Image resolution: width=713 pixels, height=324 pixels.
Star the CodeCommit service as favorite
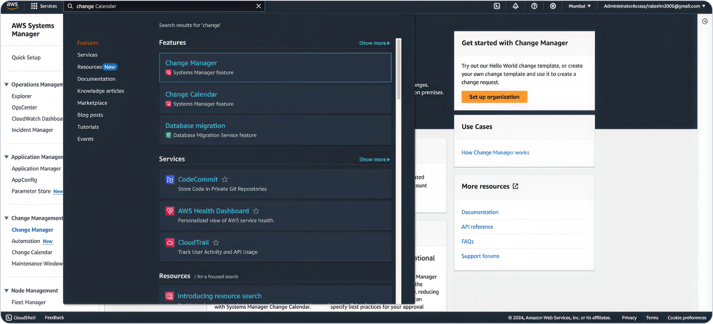coord(225,180)
